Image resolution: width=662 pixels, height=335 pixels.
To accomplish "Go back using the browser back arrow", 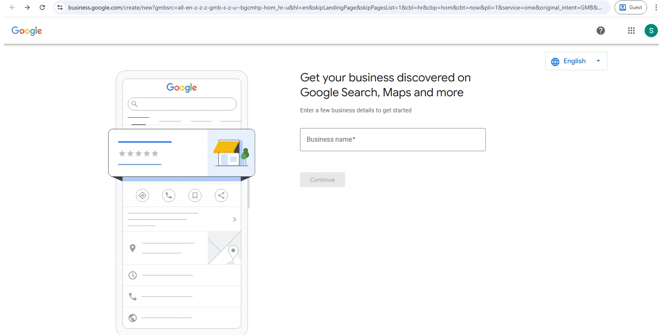I will (12, 7).
